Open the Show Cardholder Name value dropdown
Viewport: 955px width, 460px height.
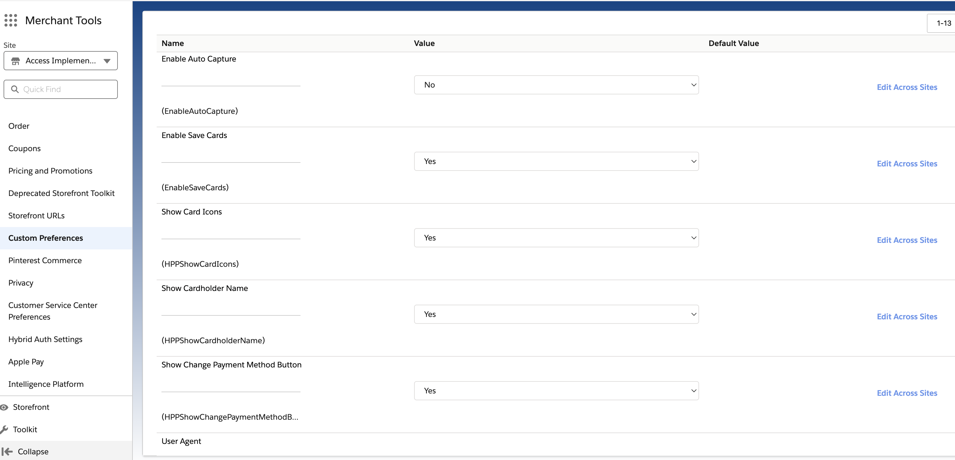pyautogui.click(x=556, y=314)
